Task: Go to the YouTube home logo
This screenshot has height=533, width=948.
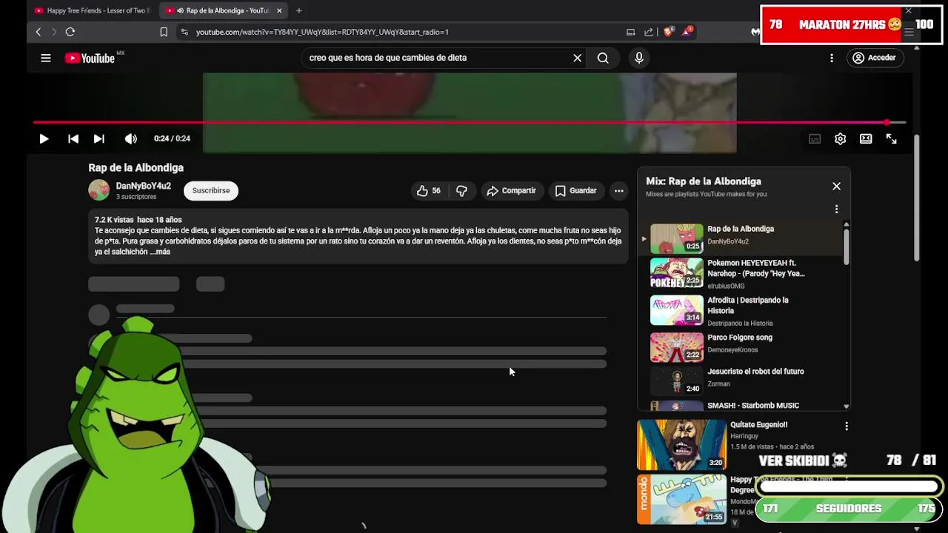Action: click(x=90, y=58)
